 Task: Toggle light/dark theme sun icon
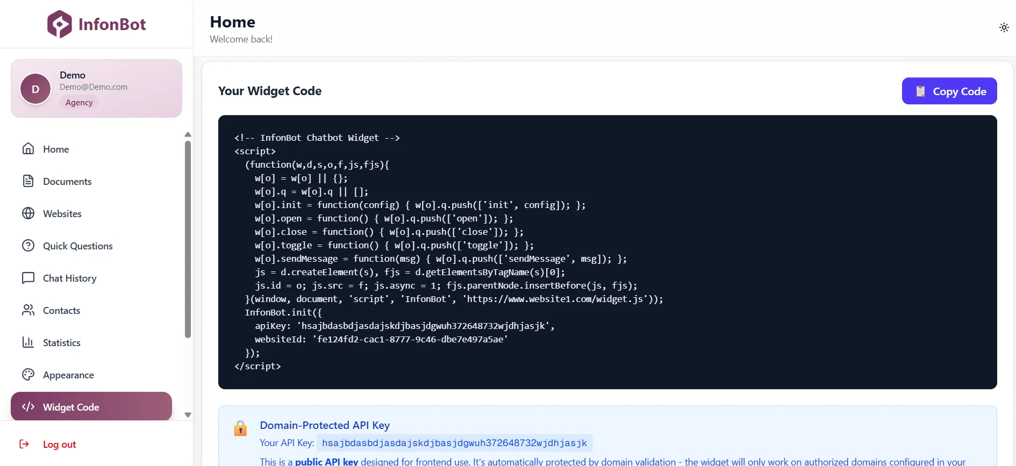(1004, 27)
